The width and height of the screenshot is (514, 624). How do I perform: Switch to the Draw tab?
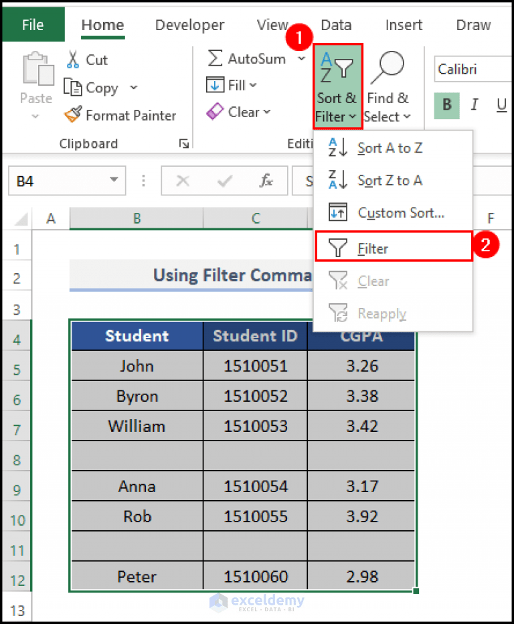point(473,25)
